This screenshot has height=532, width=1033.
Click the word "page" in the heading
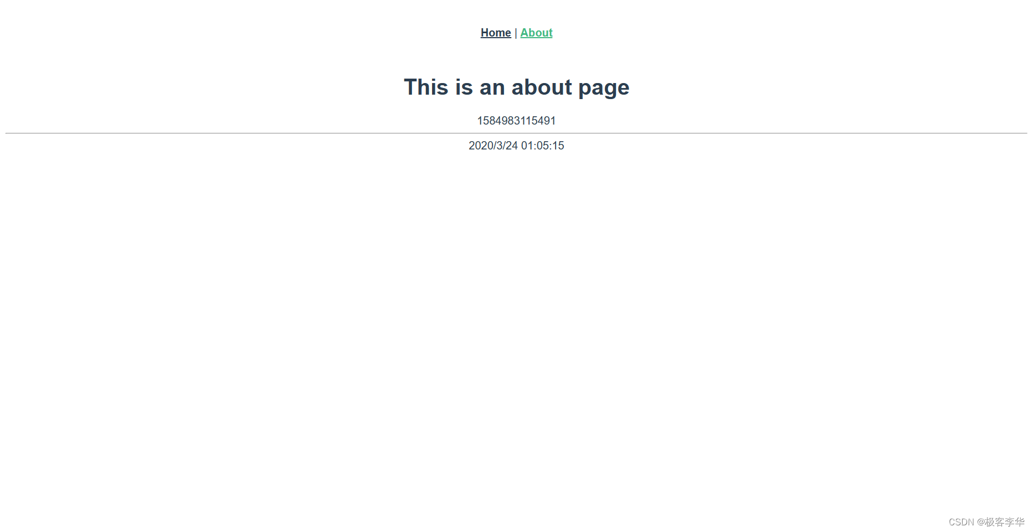click(x=604, y=89)
